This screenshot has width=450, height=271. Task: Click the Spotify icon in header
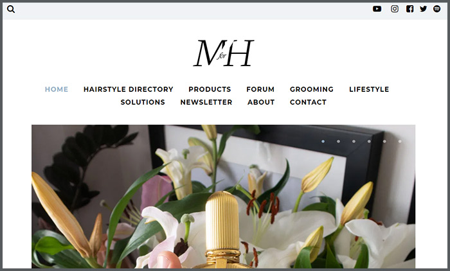point(437,9)
